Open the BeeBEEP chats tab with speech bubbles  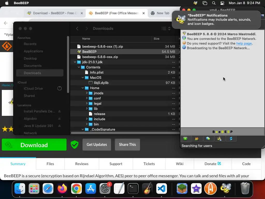point(208,139)
